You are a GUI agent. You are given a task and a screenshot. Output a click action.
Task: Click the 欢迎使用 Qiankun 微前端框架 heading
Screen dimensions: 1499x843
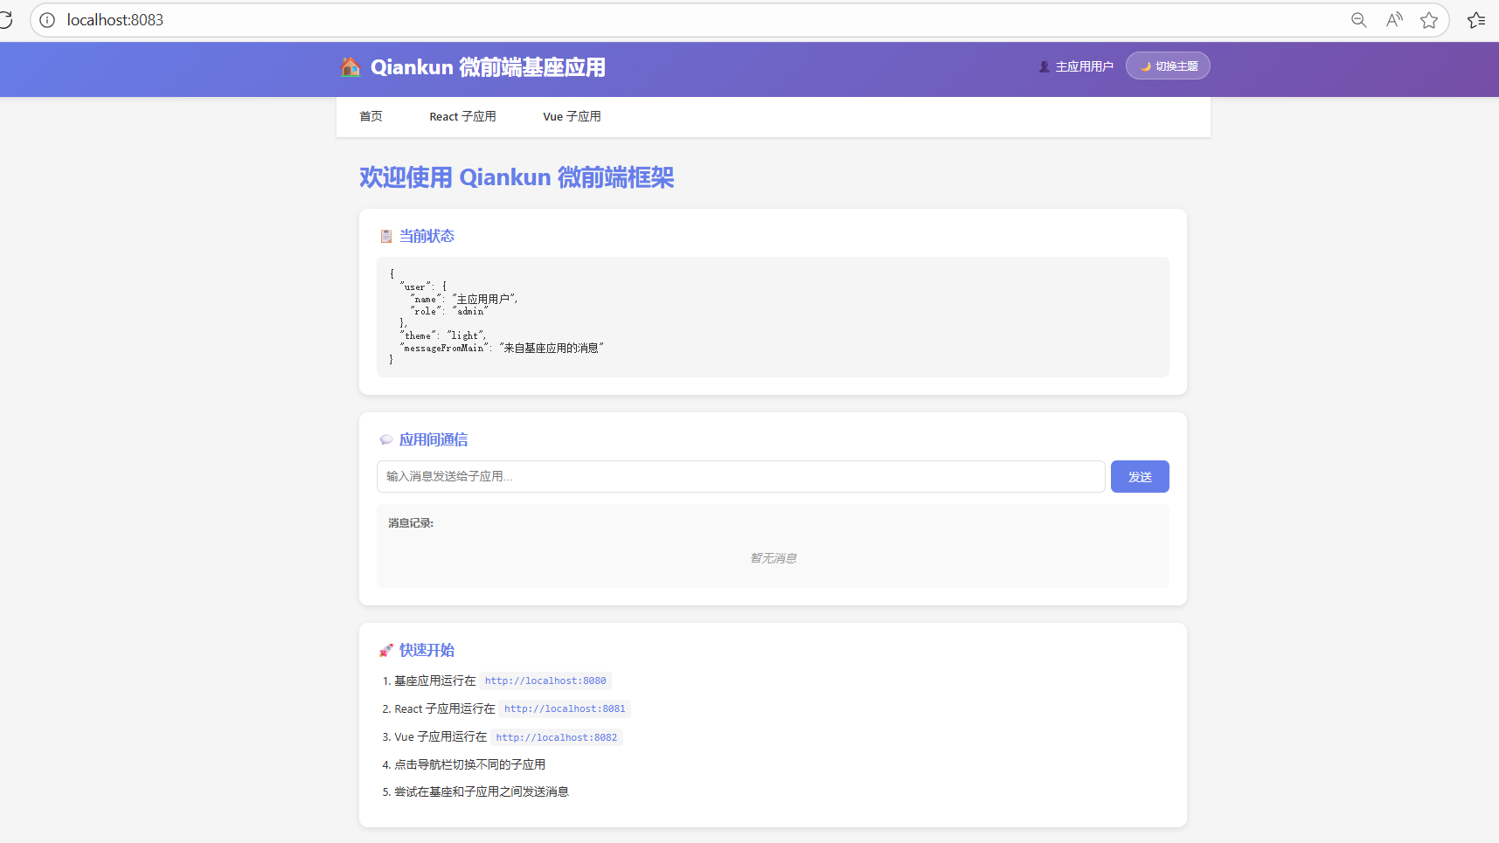coord(517,177)
